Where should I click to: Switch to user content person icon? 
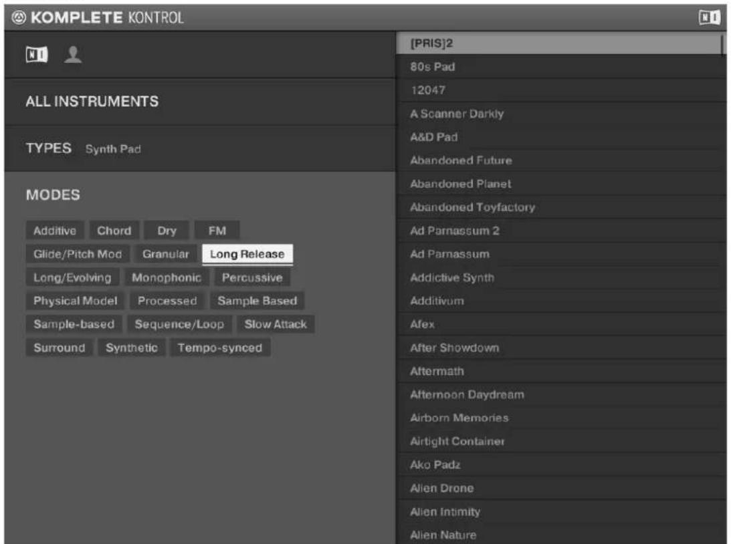click(x=73, y=55)
